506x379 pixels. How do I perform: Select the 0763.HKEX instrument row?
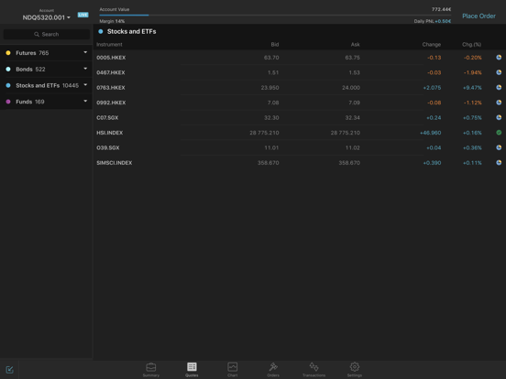coord(299,87)
